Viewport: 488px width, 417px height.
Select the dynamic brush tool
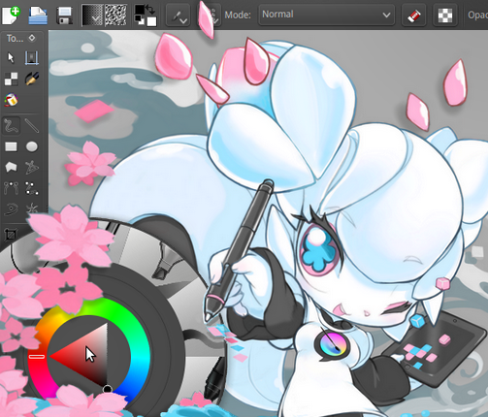click(x=11, y=208)
